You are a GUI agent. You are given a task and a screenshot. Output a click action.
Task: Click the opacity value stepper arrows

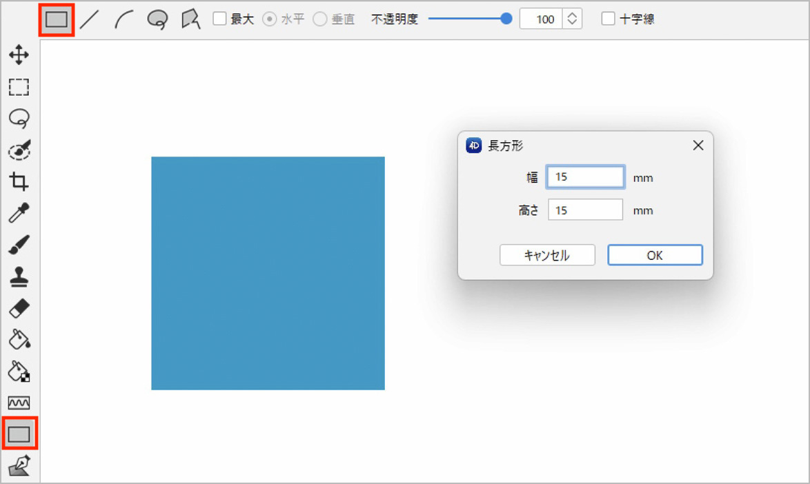point(572,19)
